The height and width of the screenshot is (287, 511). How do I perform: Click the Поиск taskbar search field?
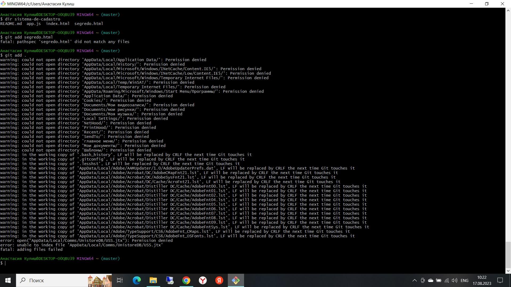point(64,280)
